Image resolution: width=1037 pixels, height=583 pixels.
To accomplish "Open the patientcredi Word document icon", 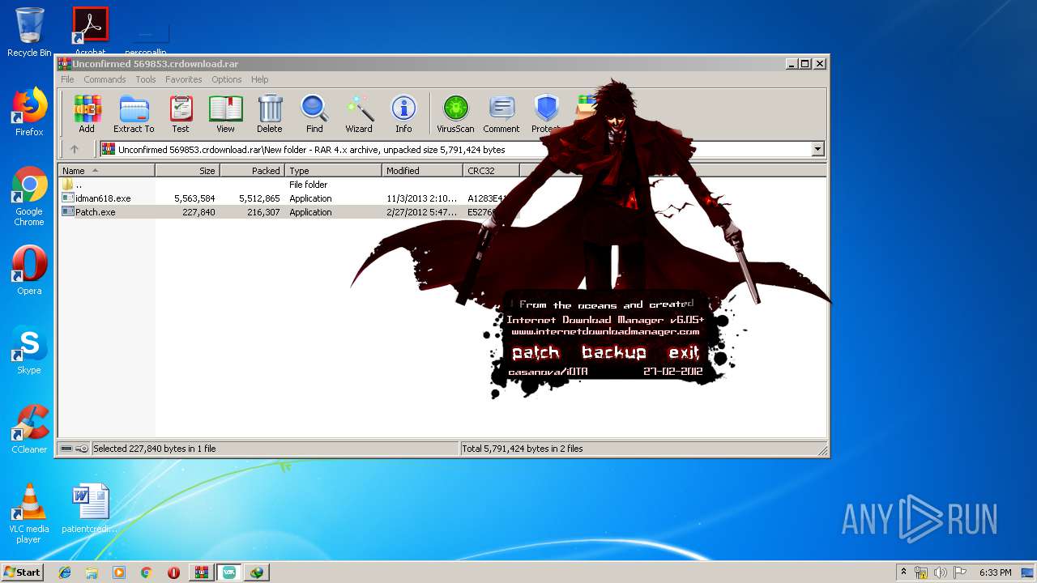I will point(90,509).
